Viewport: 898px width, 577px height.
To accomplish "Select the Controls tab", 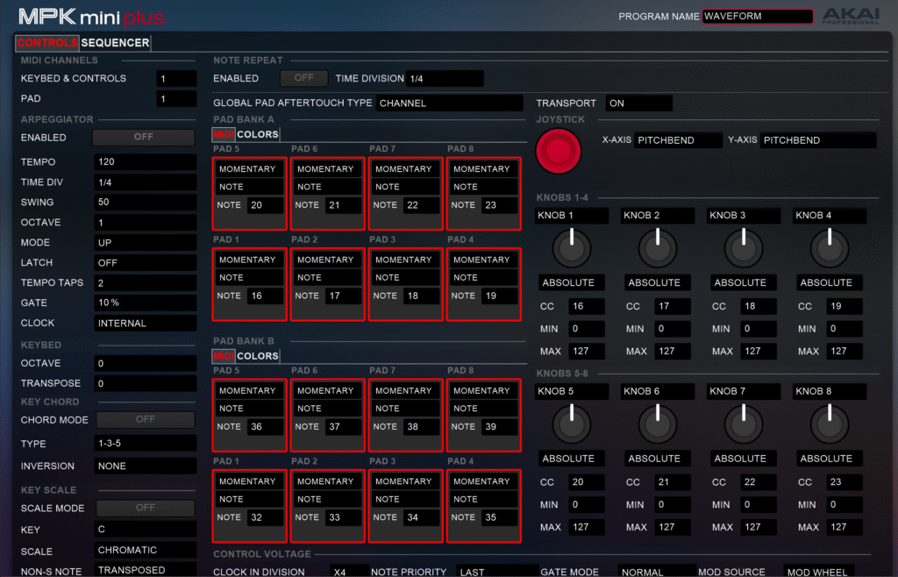I will click(47, 43).
